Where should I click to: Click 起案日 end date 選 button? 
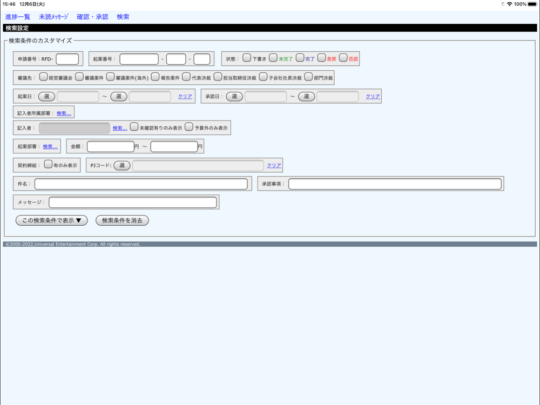click(x=119, y=97)
